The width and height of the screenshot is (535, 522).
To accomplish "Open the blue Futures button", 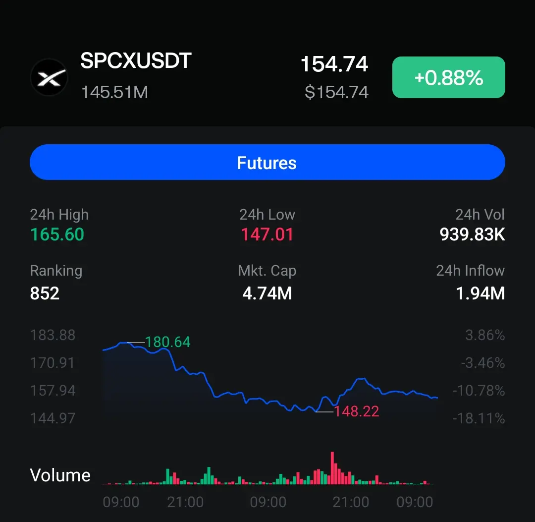I will coord(267,162).
